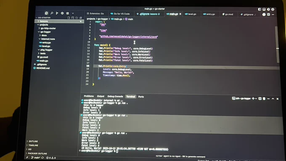Open the Ports panel tab
Viewport: 286px width, 161px height.
point(141,97)
